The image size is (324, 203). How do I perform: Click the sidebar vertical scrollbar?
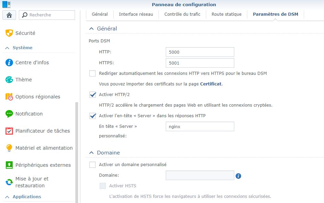pyautogui.click(x=77, y=150)
